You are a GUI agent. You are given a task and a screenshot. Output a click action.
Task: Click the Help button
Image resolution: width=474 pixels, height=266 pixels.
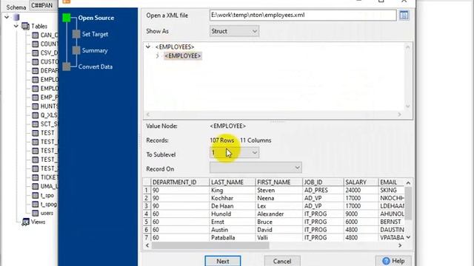[x=393, y=261]
